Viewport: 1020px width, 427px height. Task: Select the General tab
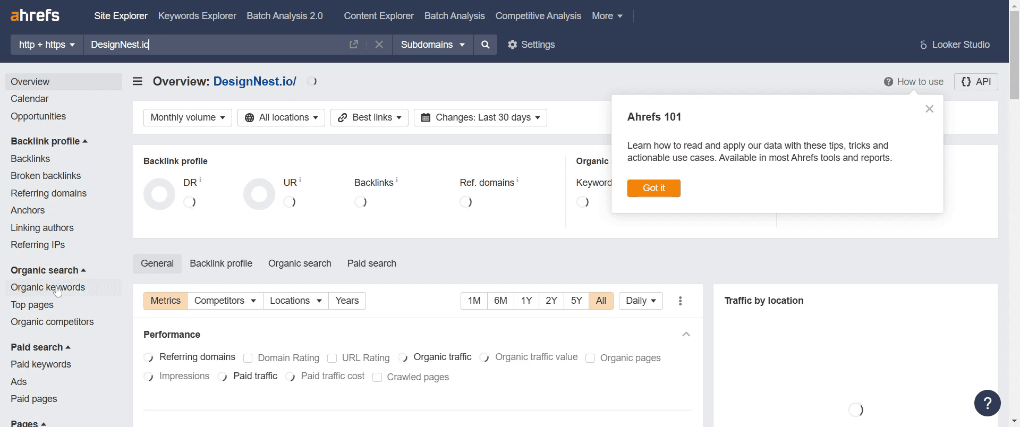pos(157,263)
